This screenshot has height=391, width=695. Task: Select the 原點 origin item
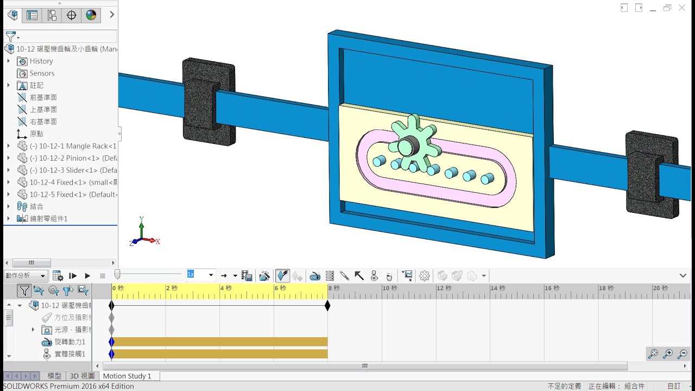[36, 134]
